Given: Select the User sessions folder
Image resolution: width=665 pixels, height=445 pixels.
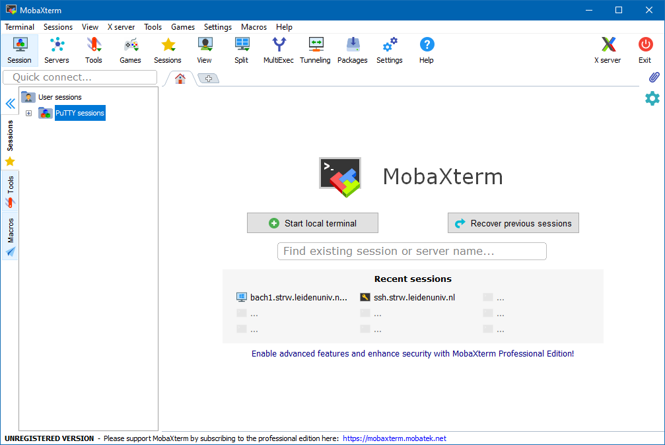Looking at the screenshot, I should [x=59, y=97].
